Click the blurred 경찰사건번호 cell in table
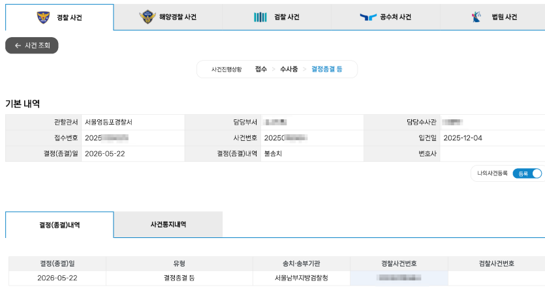This screenshot has height=296, width=545. point(399,278)
